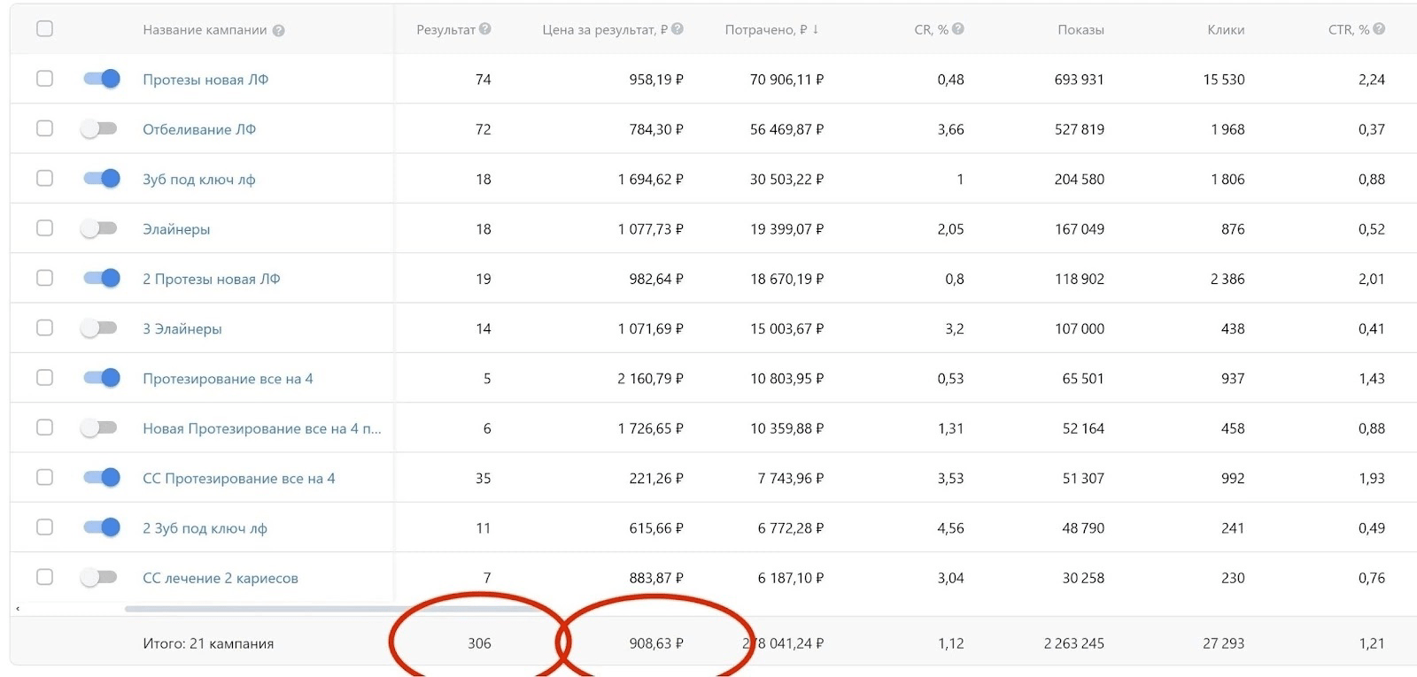1417x677 pixels.
Task: Click help icon beside Цена за результат
Action: pyautogui.click(x=677, y=29)
